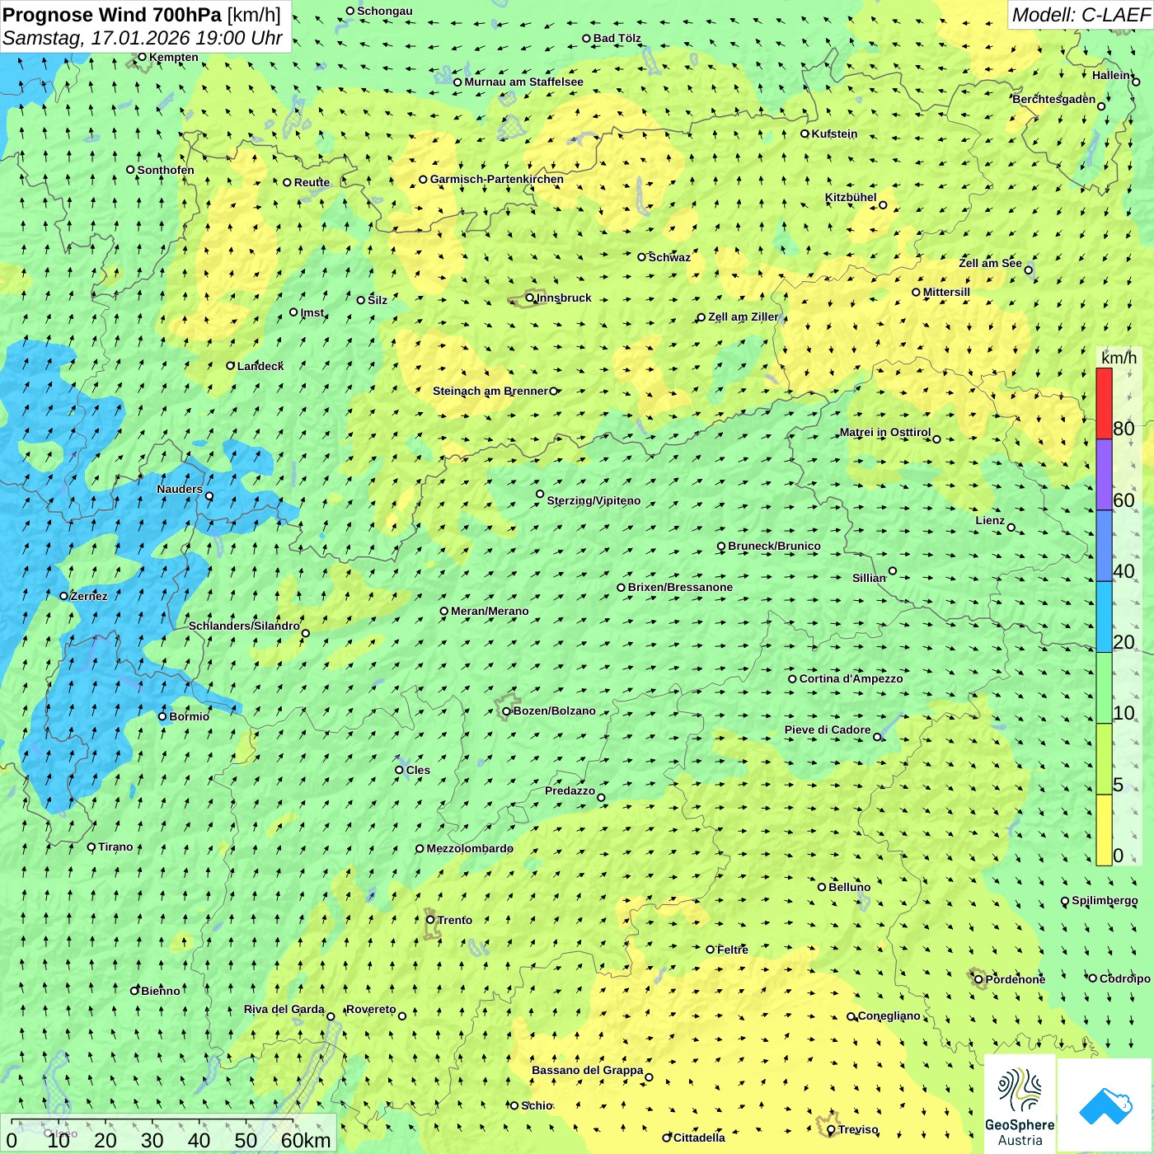1154x1154 pixels.
Task: Click the Bozen/Bolzano city label
Action: click(554, 711)
